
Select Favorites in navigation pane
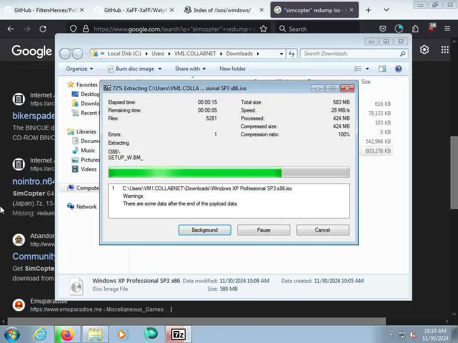[x=87, y=84]
